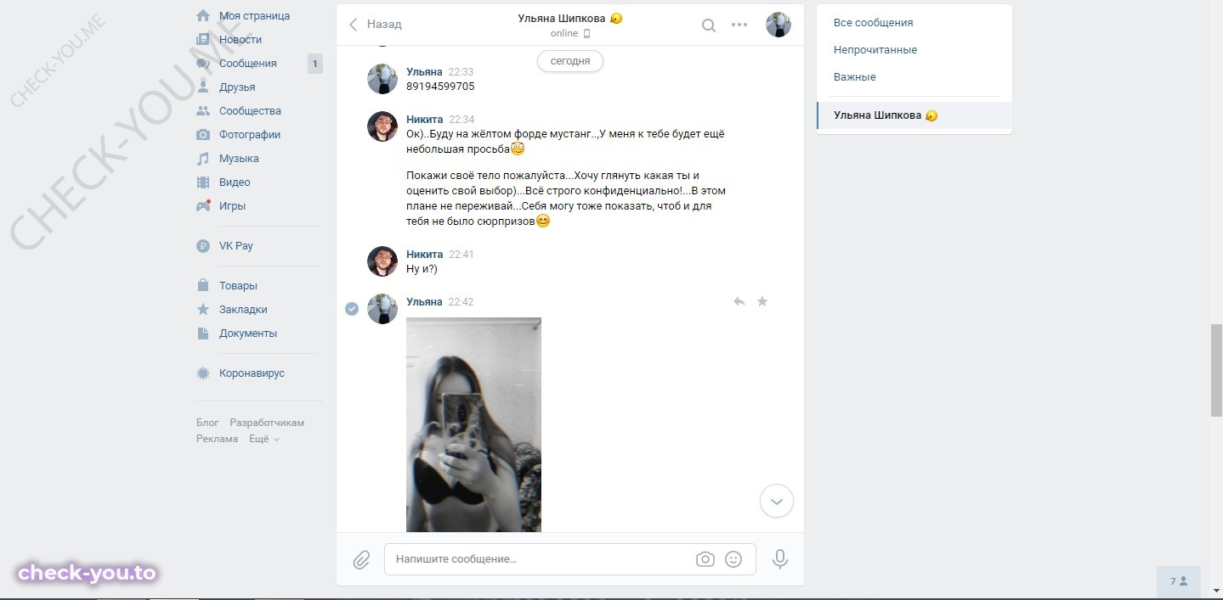The height and width of the screenshot is (600, 1223).
Task: Go back with the Назад button
Action: (375, 25)
